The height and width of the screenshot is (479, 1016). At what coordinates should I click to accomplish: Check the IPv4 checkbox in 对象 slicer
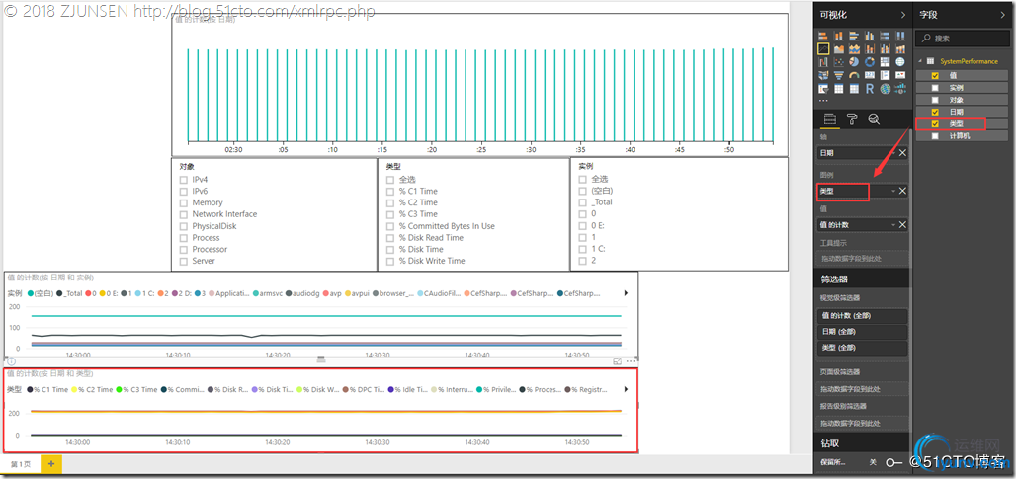(184, 180)
